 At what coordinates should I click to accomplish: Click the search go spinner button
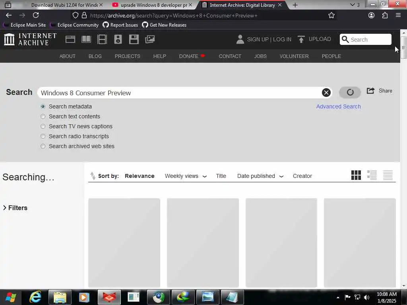(350, 92)
